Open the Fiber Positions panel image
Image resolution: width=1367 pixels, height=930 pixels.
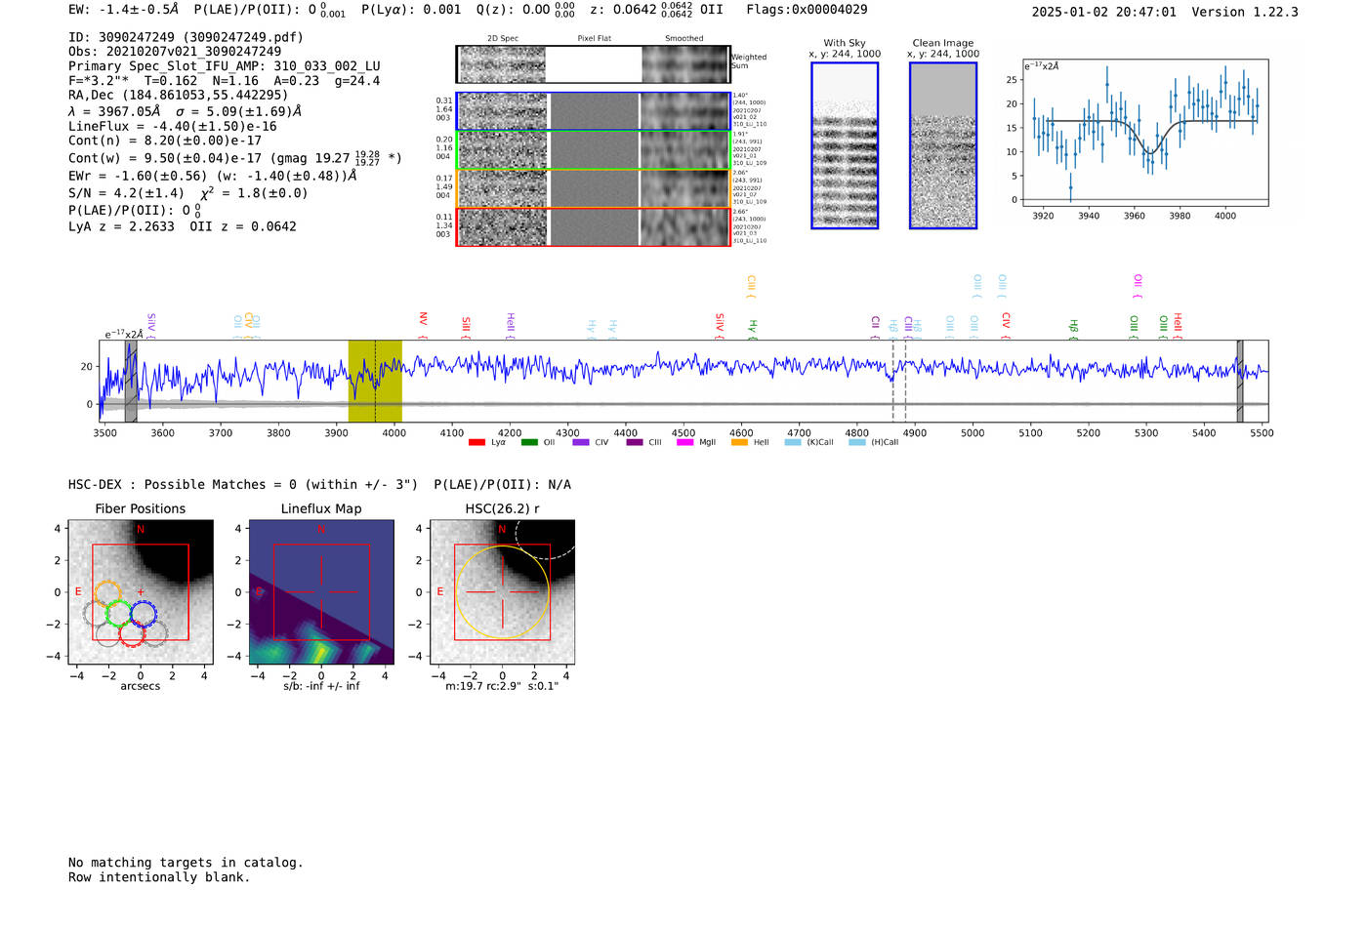141,592
